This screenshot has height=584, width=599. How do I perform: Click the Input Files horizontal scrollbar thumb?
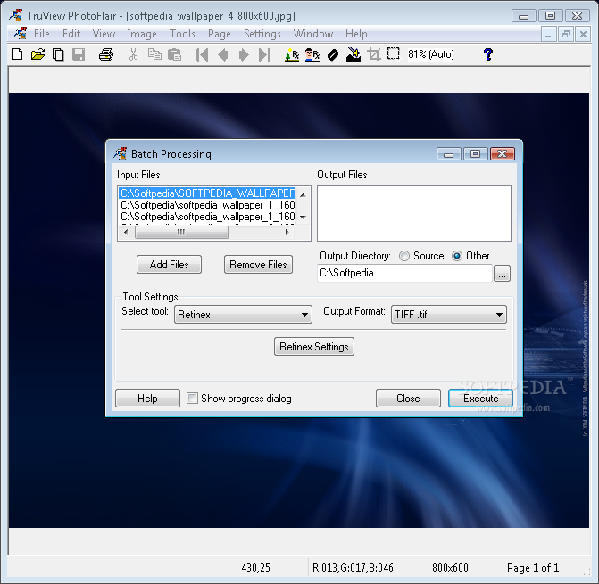click(x=181, y=232)
